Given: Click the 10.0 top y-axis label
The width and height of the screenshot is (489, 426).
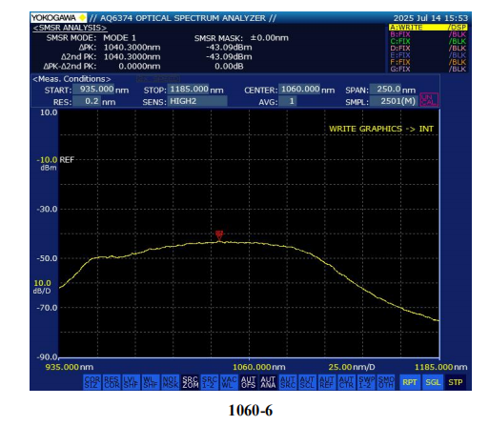Looking at the screenshot, I should [49, 112].
